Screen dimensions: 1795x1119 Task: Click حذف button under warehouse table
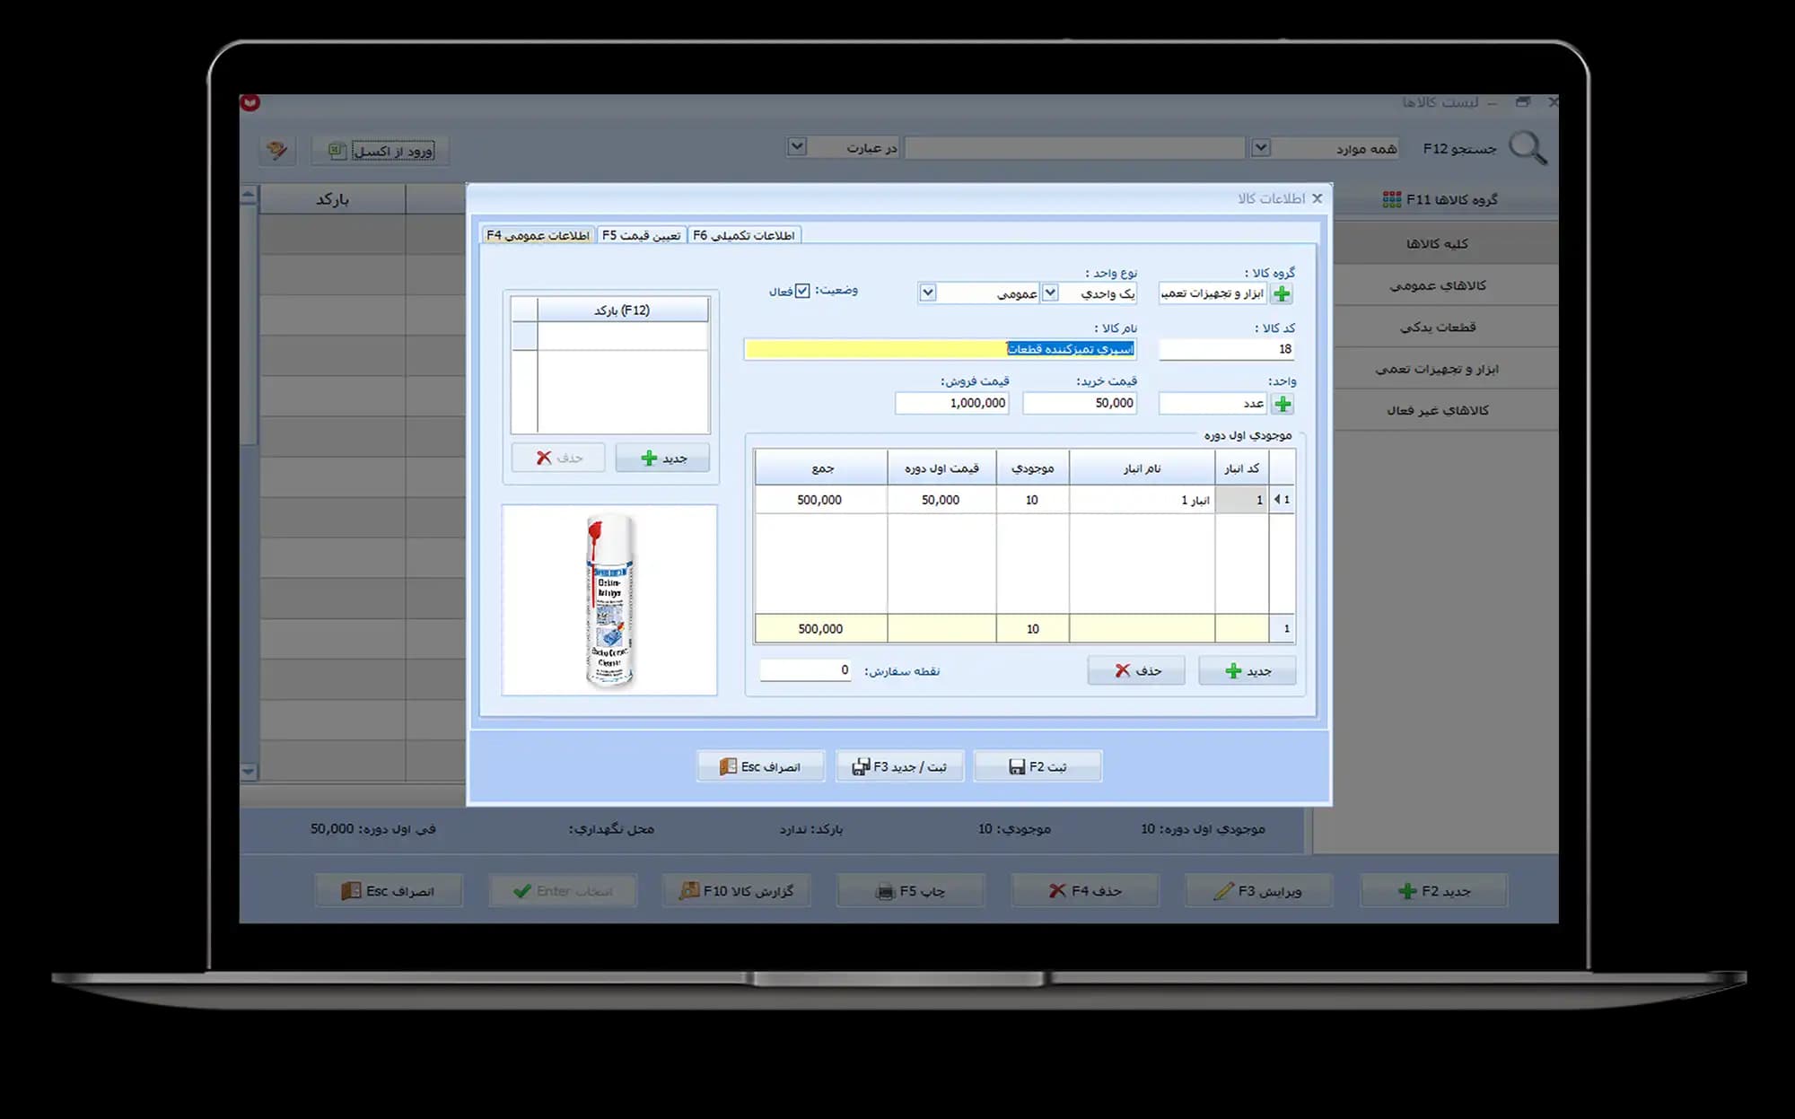(x=1136, y=670)
